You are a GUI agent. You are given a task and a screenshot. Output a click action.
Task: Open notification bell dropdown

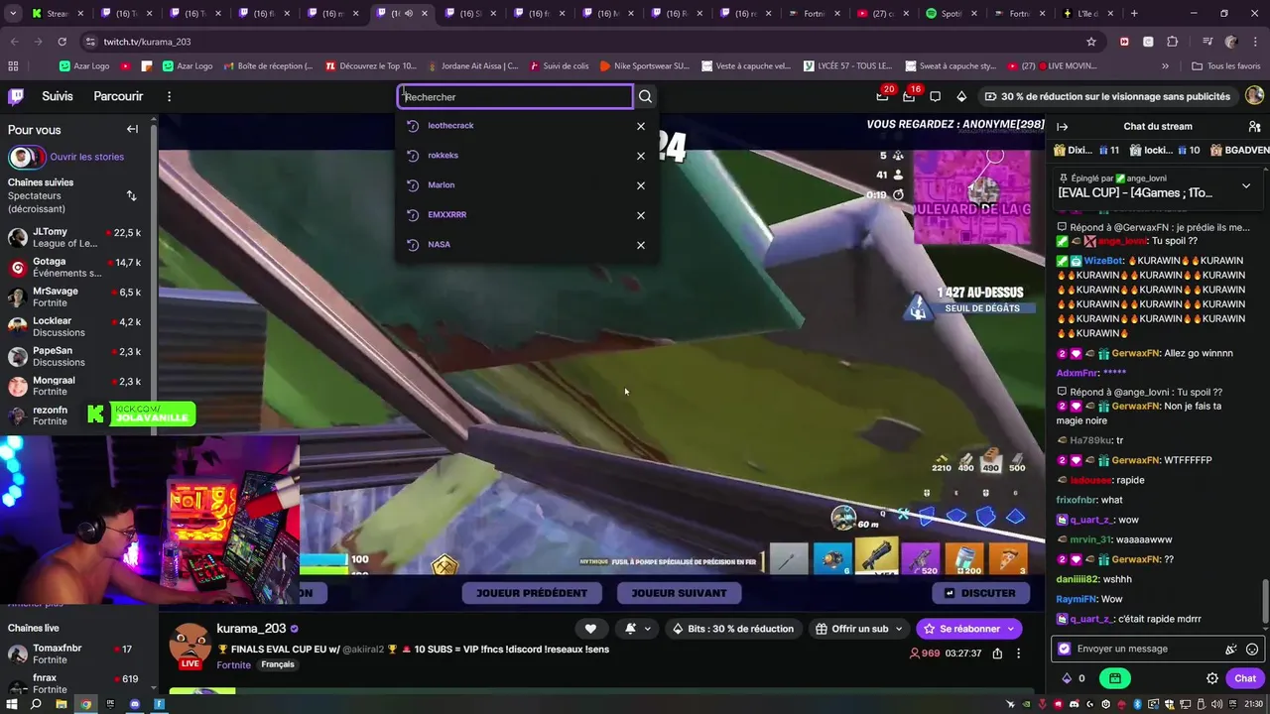pos(639,628)
